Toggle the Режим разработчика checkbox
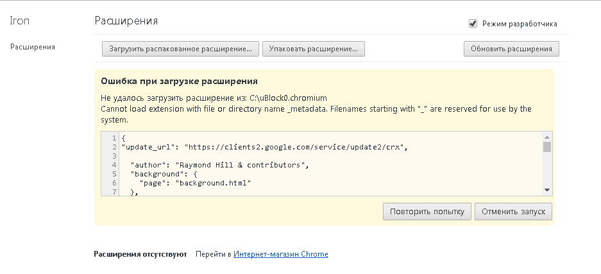The width and height of the screenshot is (601, 274). point(473,24)
